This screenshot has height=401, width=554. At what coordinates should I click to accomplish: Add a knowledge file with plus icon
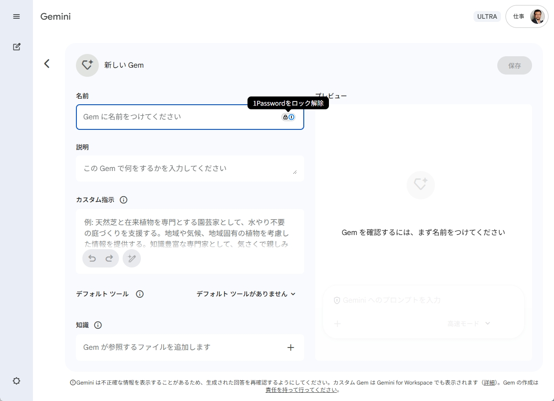coord(290,348)
